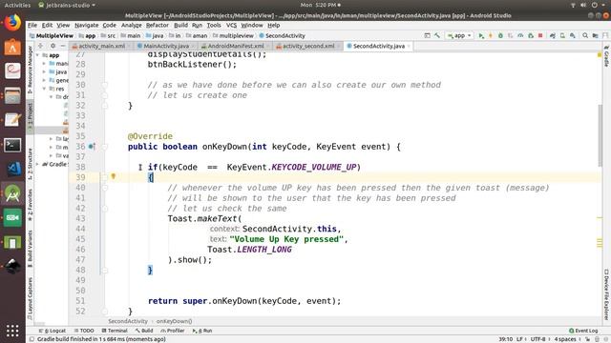Screen dimensions: 611x343
Task: Toggle the Layout Captures side tab
Action: point(30,298)
